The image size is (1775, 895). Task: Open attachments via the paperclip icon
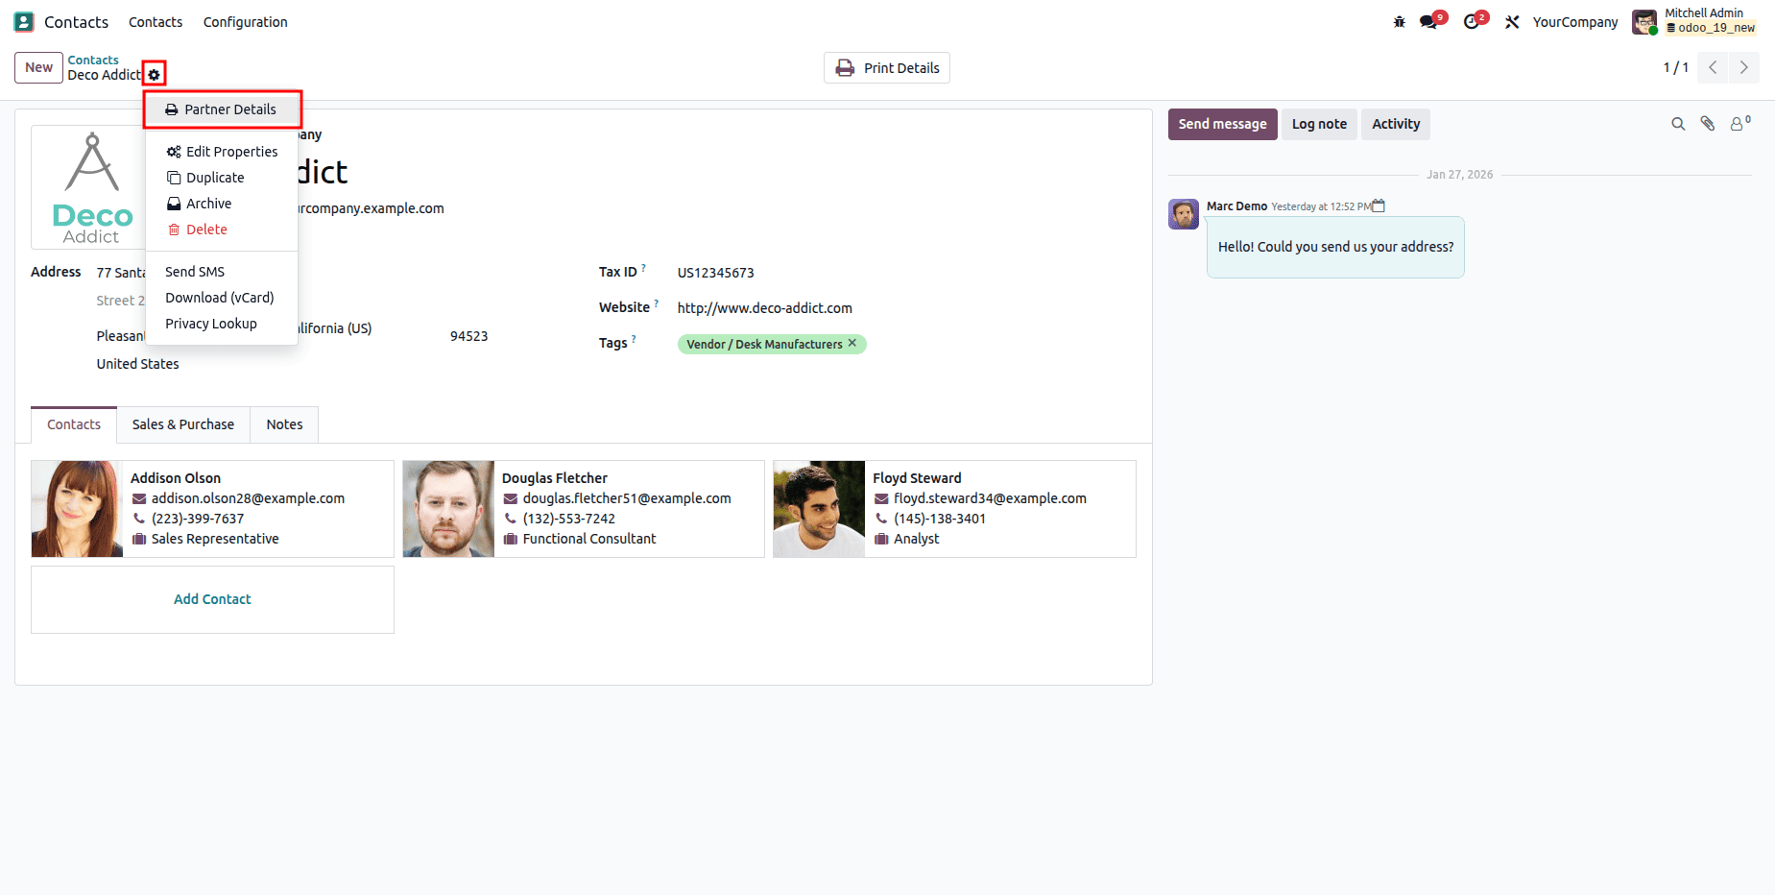1708,124
